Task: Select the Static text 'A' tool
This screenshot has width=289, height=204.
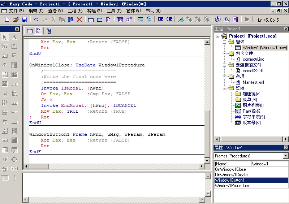Action: pos(14,37)
